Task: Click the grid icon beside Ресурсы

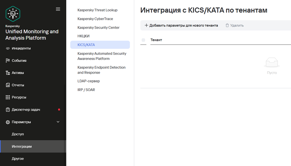Action: (7, 97)
